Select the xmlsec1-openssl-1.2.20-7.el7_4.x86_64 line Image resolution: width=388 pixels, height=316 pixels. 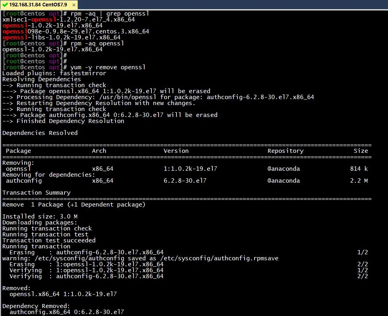point(69,20)
